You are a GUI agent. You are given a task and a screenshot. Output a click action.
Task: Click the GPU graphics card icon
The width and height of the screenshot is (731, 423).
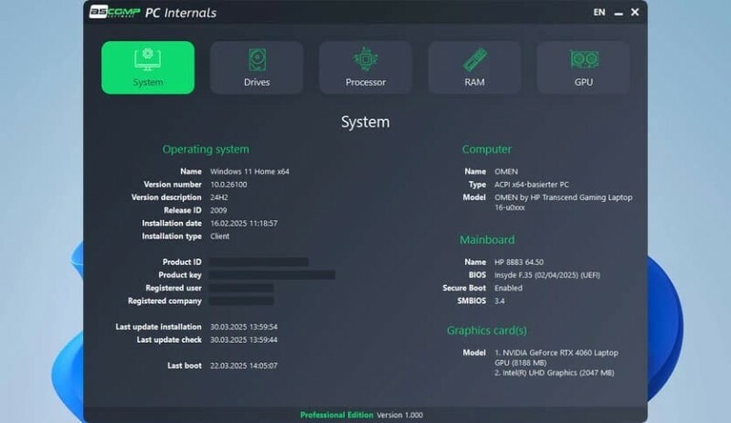(584, 59)
